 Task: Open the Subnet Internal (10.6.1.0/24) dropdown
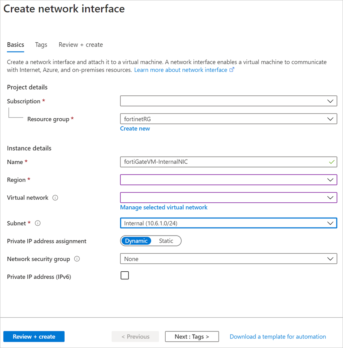[228, 223]
